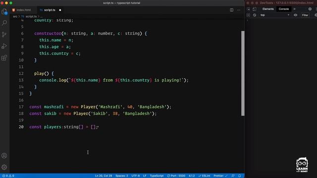Close script.ts via its unsaved dot
The width and height of the screenshot is (317, 178).
coord(60,10)
